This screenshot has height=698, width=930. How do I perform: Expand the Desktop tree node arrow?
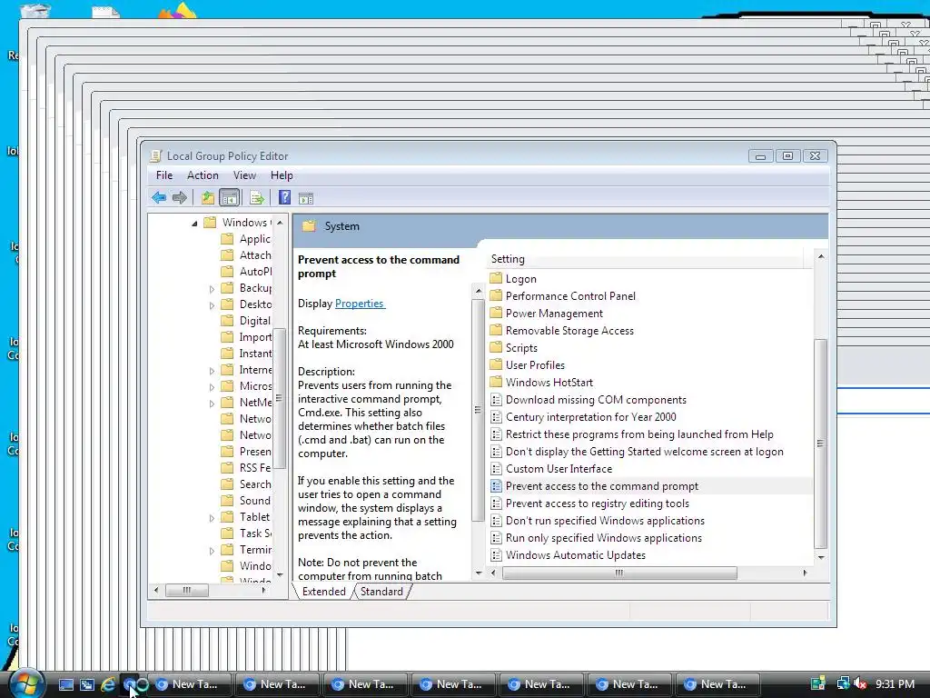click(212, 305)
